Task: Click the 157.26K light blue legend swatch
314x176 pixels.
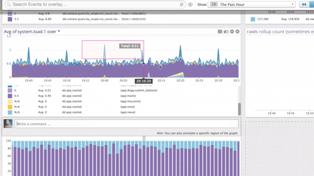Action: (253, 19)
